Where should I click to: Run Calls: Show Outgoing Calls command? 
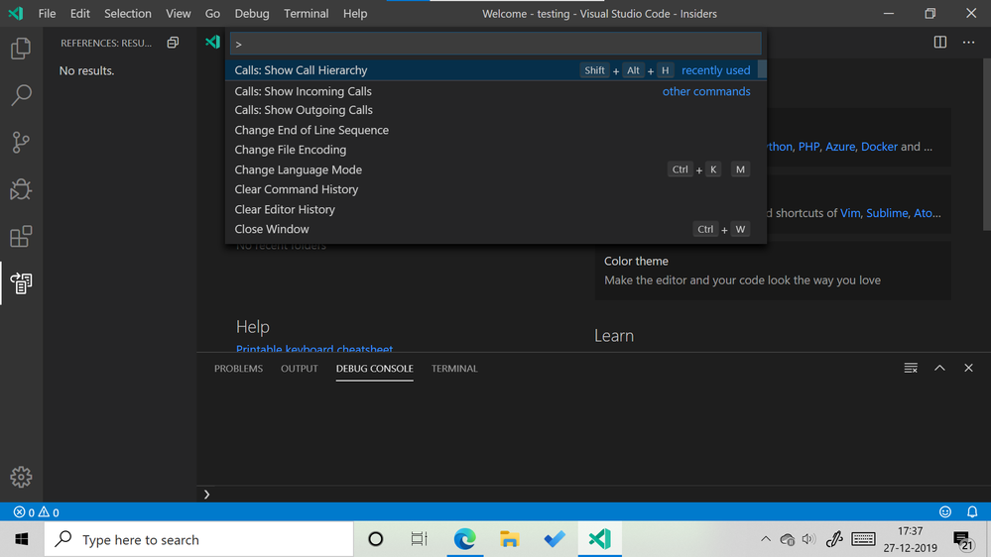click(x=496, y=110)
